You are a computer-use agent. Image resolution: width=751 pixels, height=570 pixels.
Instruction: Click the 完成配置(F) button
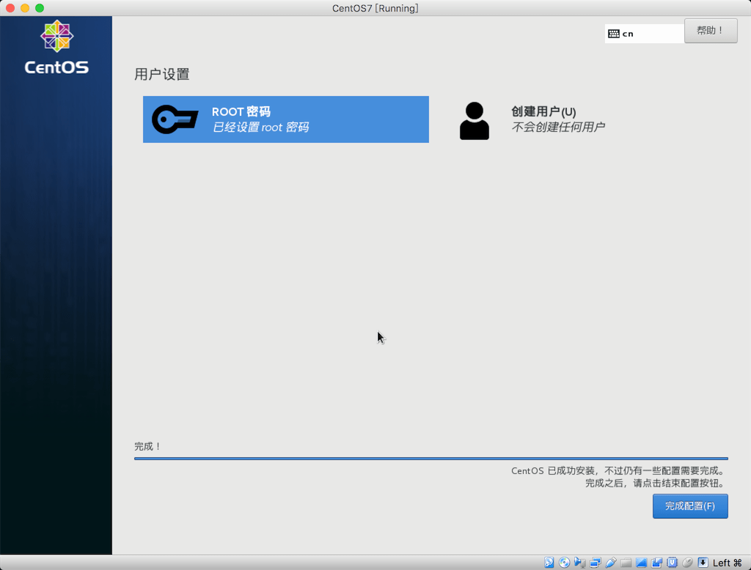[x=689, y=506]
